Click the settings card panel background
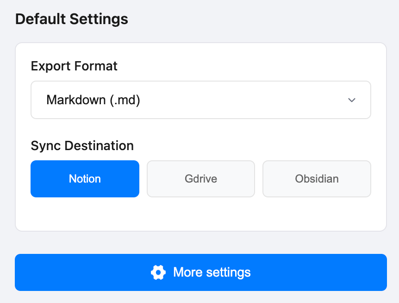This screenshot has height=303, width=399. coord(201,215)
